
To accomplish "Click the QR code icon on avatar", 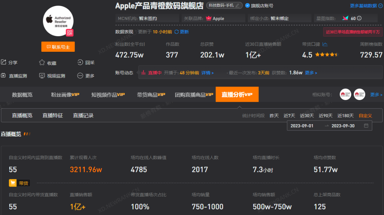I will point(70,33).
